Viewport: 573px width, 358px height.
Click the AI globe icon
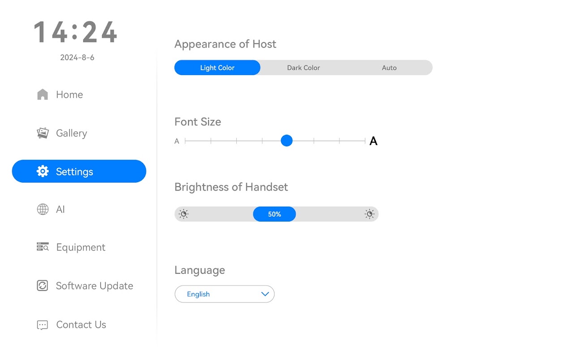click(43, 209)
